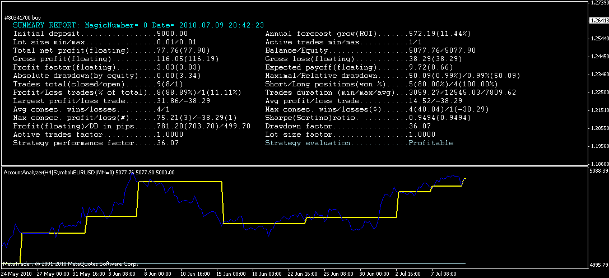609x278 pixels.
Task: Select the Lot size min/max row
Action: pyautogui.click(x=104, y=42)
